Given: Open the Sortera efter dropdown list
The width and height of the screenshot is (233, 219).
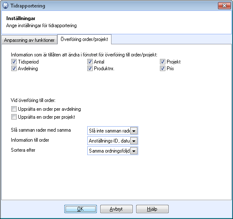Looking at the screenshot, I should [x=134, y=151].
